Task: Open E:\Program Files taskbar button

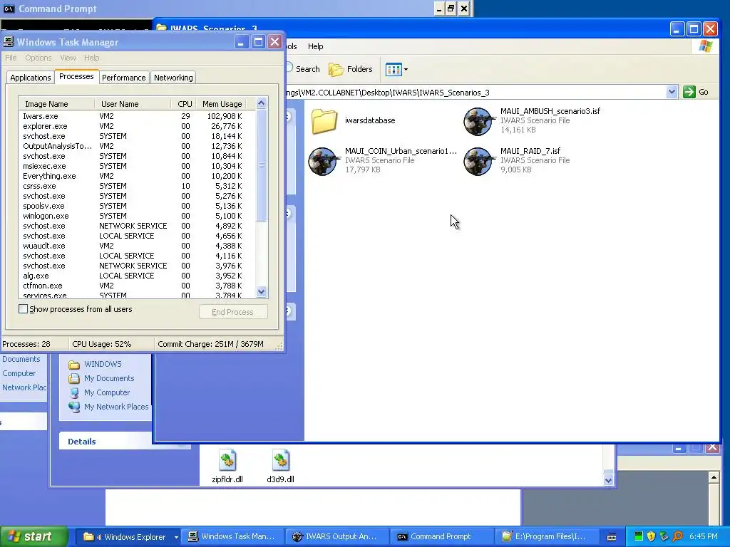Action: 545,537
